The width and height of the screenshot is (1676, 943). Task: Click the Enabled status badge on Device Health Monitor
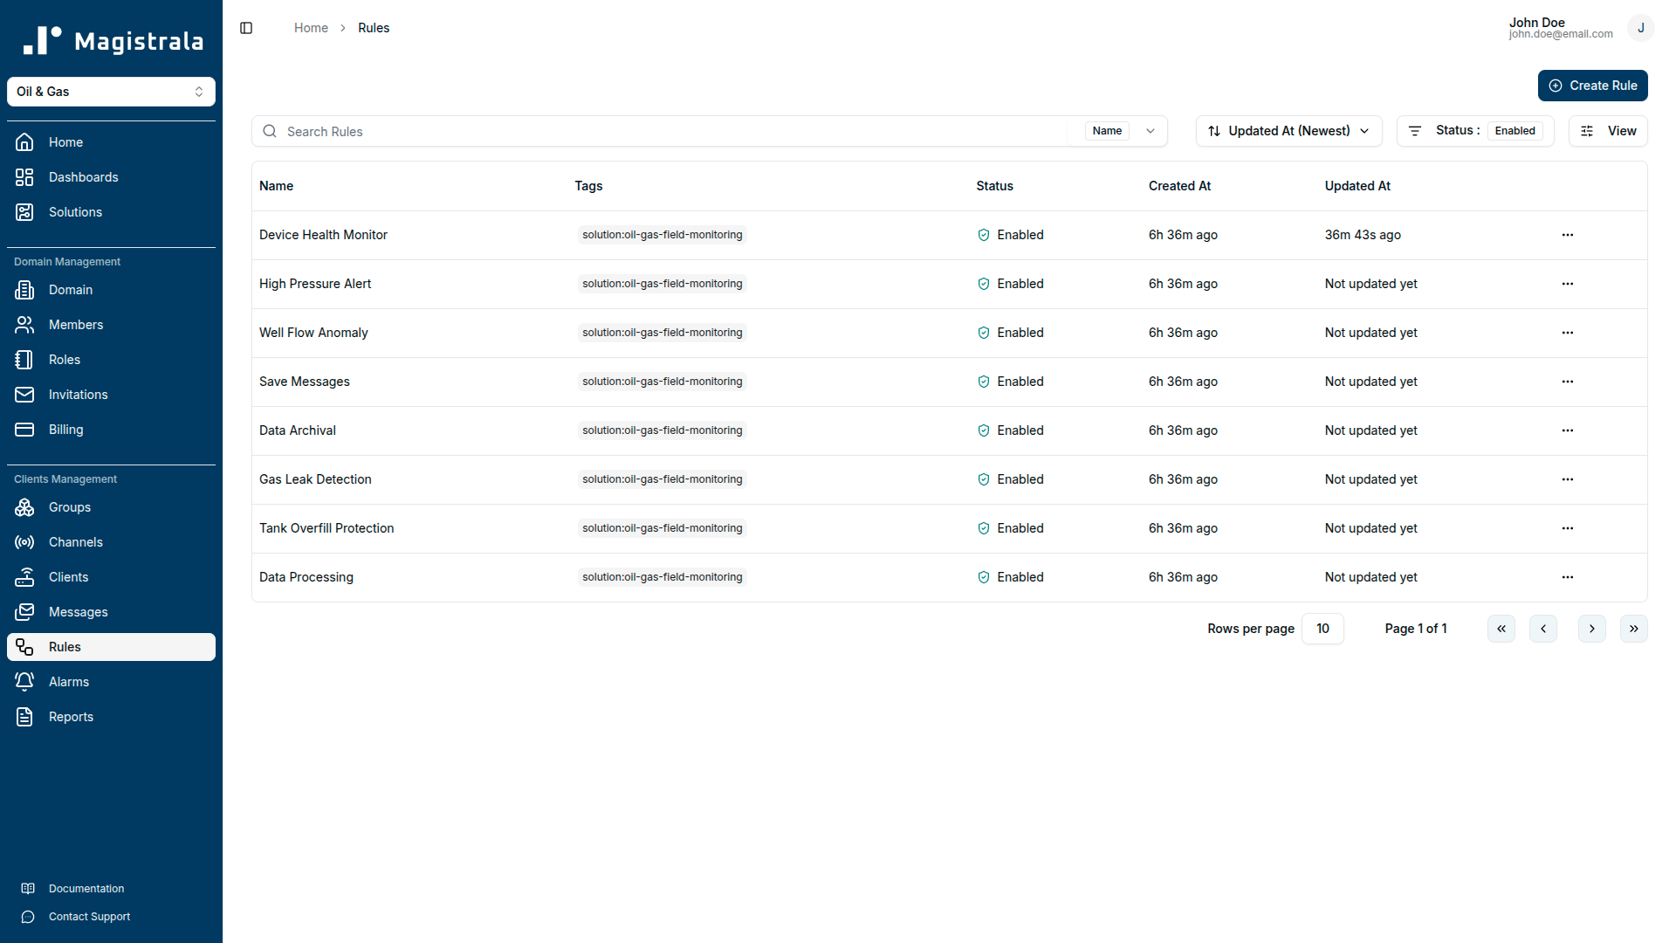click(1011, 235)
